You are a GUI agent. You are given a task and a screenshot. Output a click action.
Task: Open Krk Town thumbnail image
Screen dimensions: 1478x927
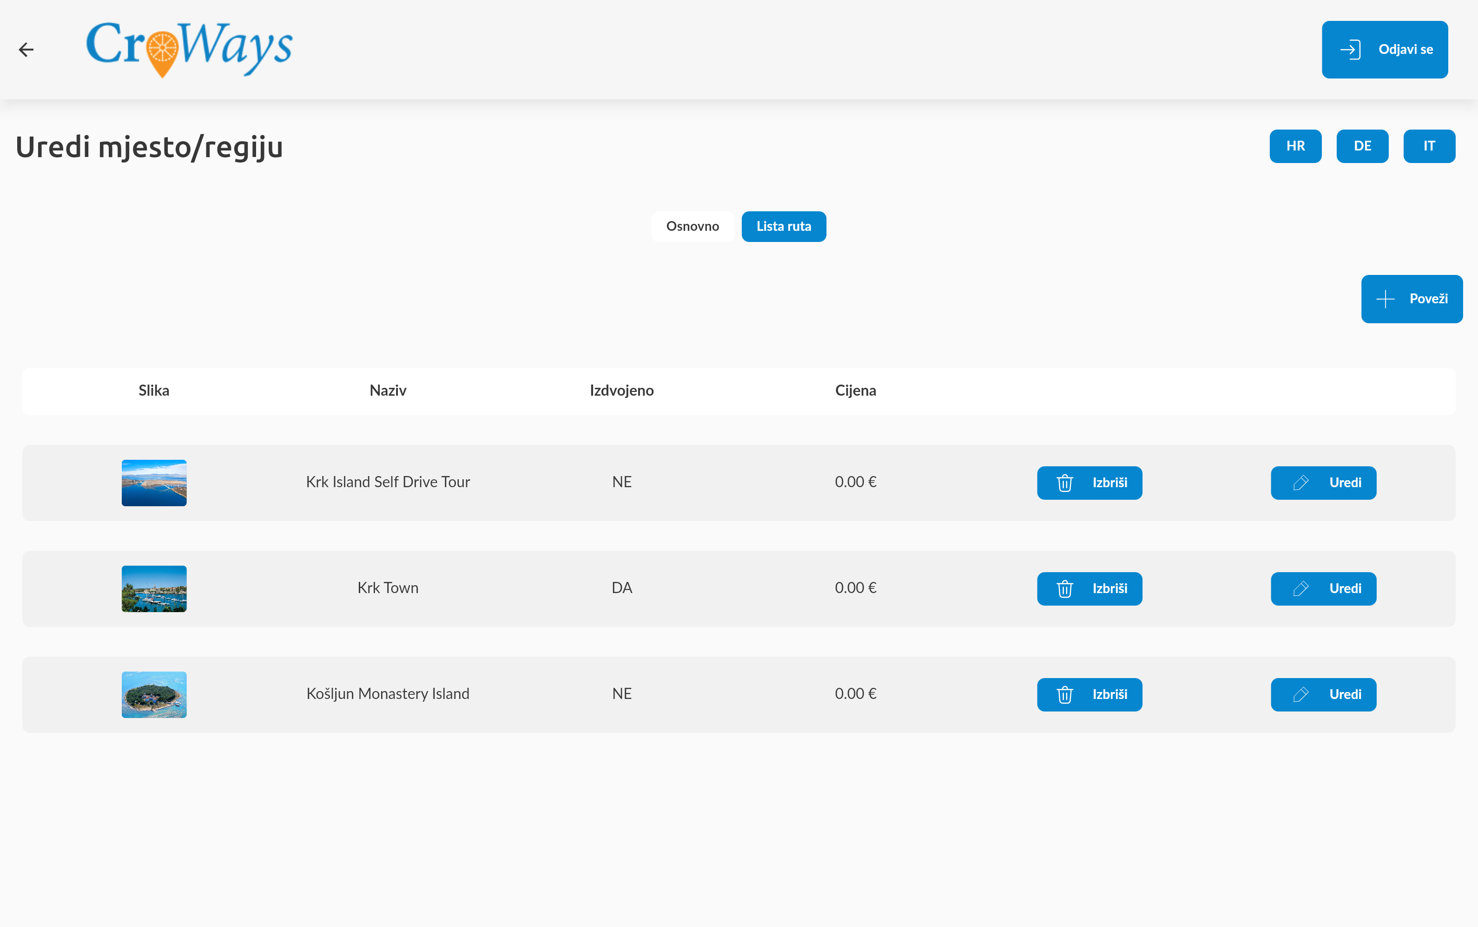154,588
